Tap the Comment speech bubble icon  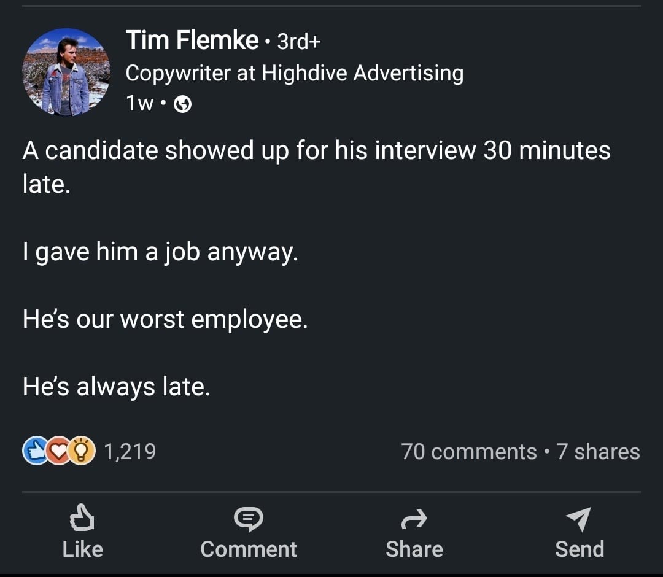pos(248,520)
